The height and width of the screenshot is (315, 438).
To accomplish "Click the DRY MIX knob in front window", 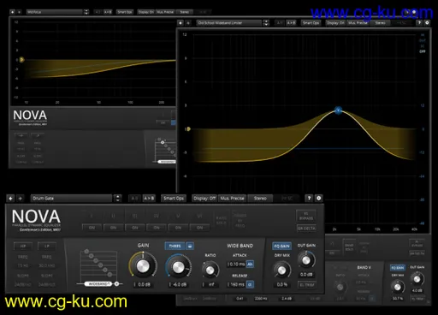I will point(281,270).
